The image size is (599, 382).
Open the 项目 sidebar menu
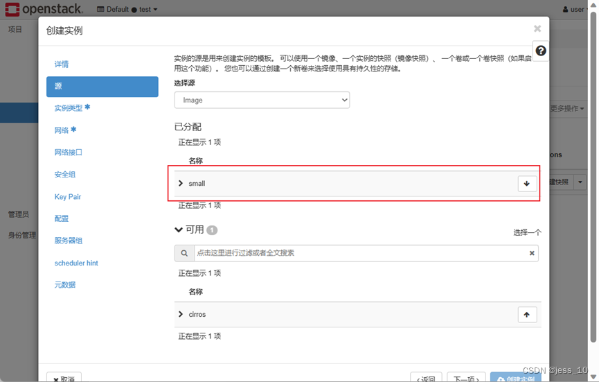click(x=15, y=29)
